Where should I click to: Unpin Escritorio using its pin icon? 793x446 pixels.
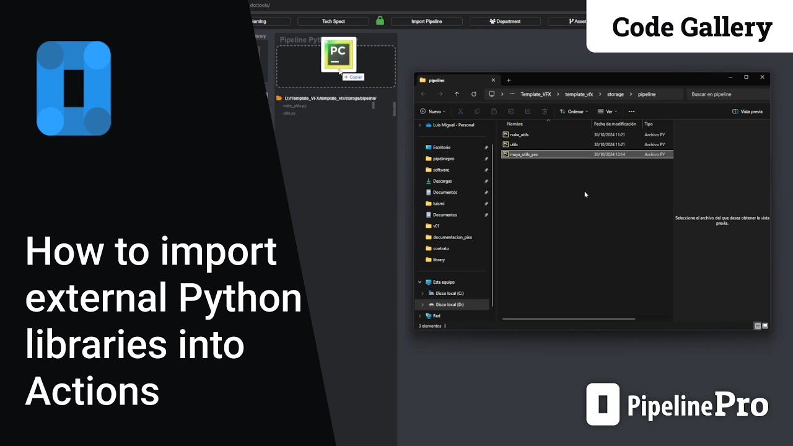486,147
